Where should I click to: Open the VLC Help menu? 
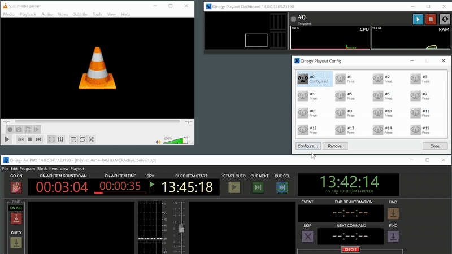125,14
